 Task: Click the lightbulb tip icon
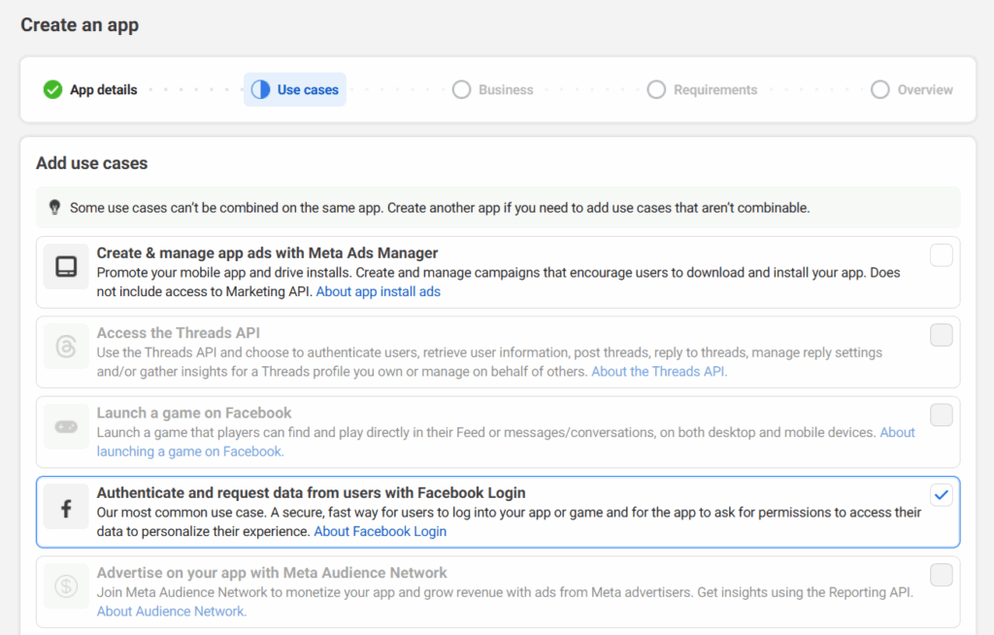coord(54,207)
